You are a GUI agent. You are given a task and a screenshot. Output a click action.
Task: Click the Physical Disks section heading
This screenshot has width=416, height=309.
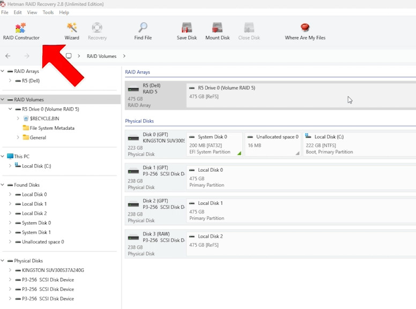coord(139,121)
